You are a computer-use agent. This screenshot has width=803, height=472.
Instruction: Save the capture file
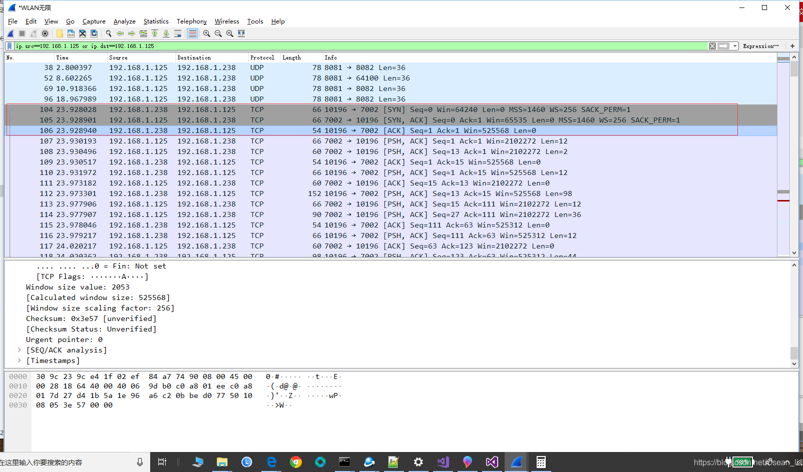click(x=71, y=33)
